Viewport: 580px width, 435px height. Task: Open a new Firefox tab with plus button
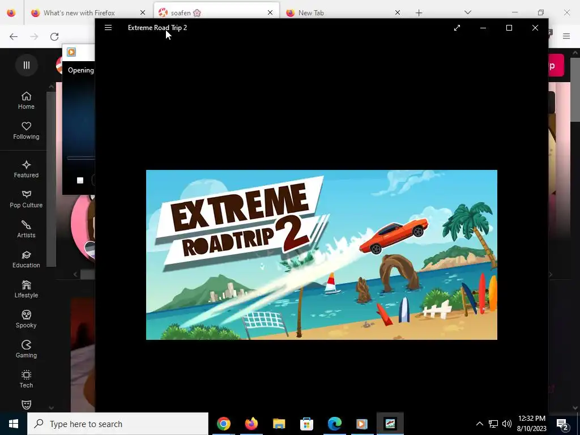pos(419,13)
